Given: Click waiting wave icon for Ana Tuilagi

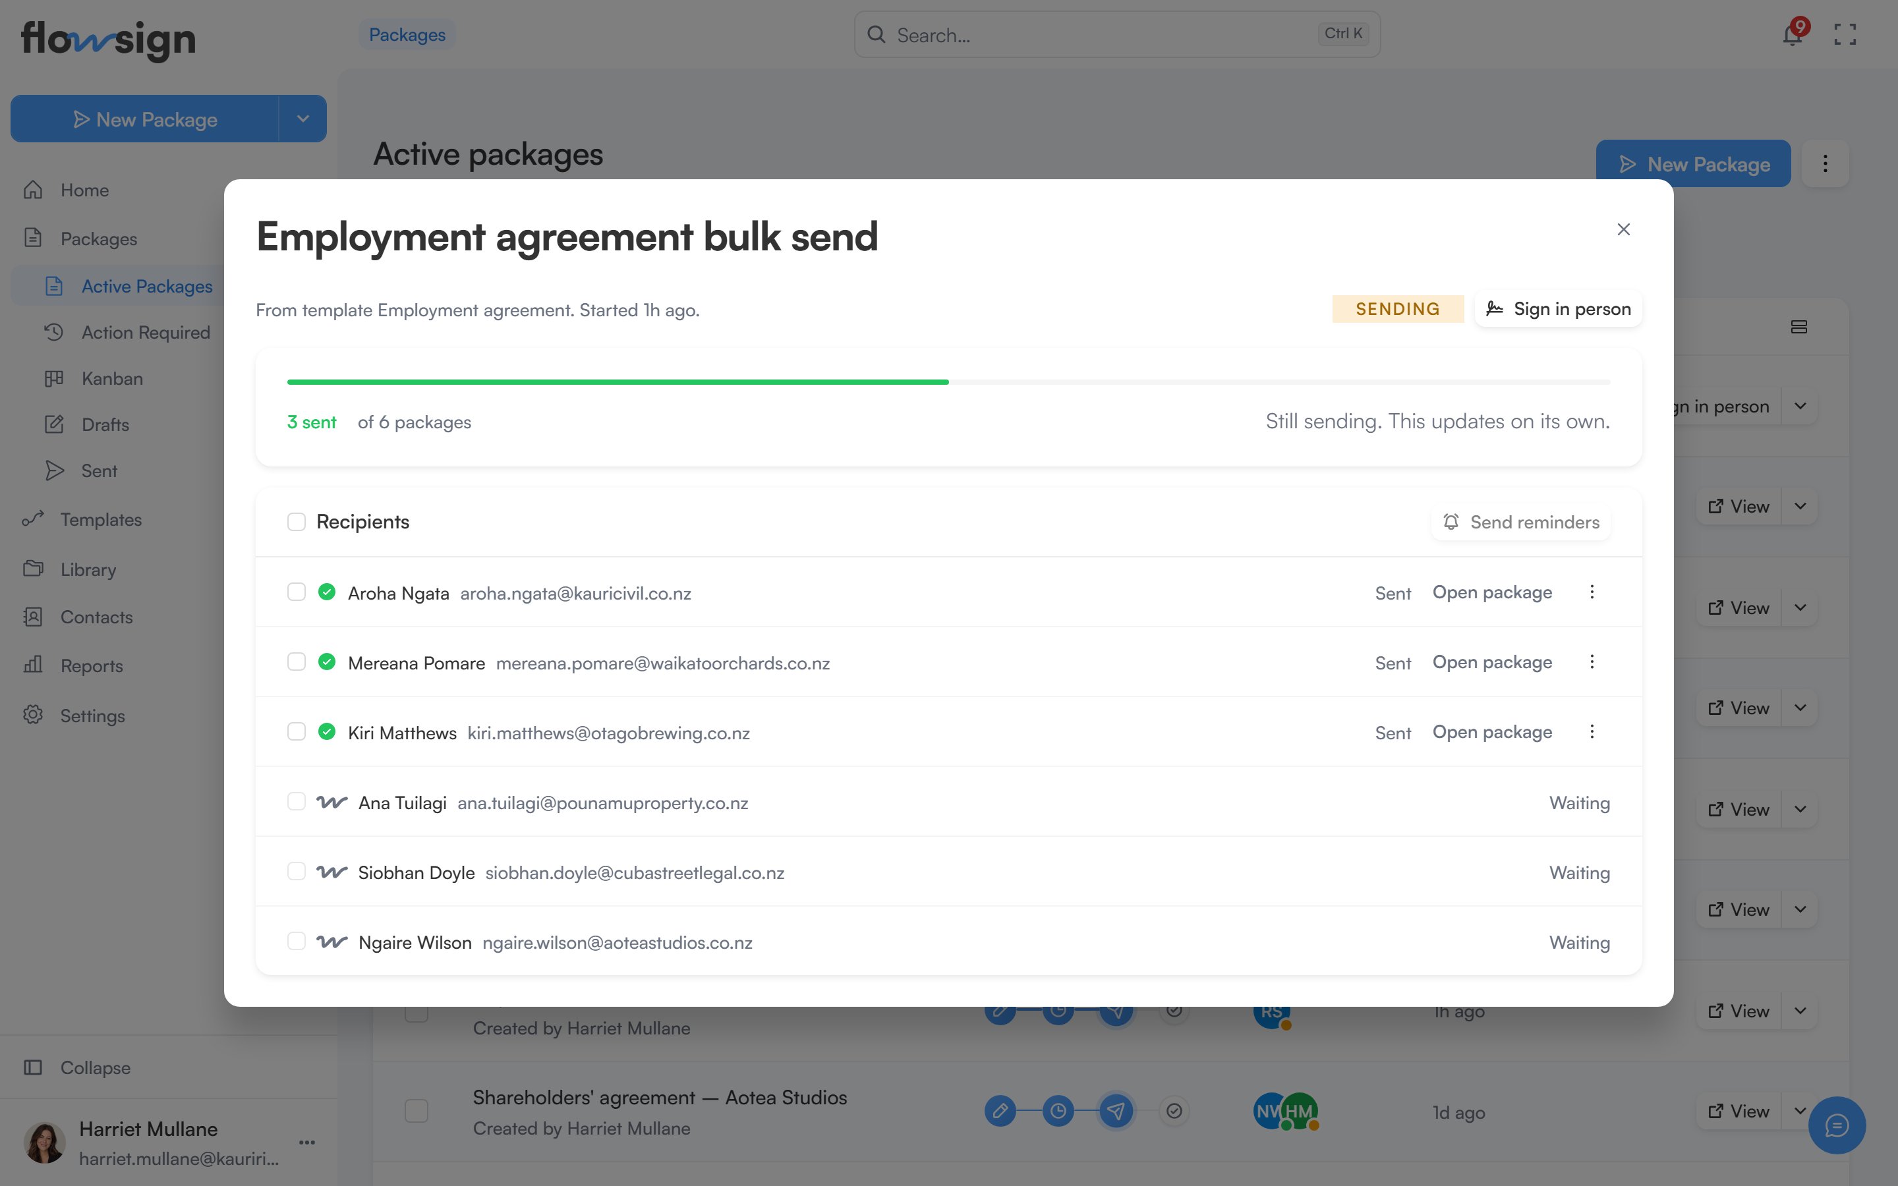Looking at the screenshot, I should [x=331, y=803].
